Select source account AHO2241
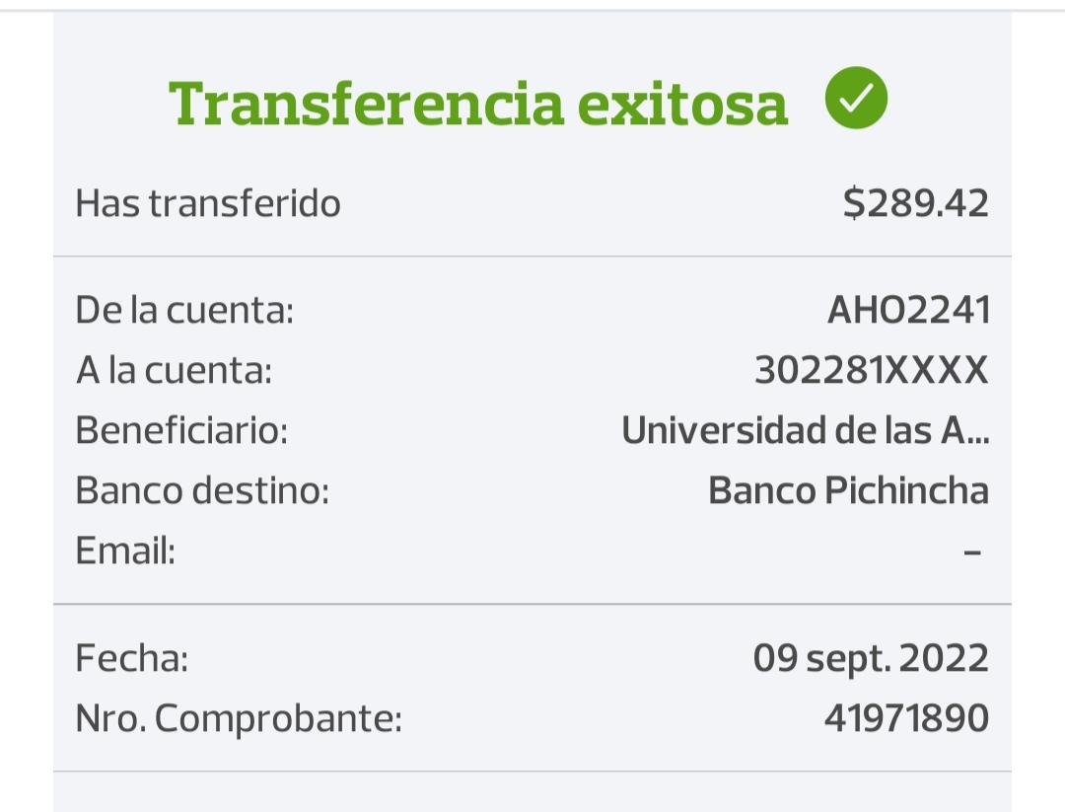Screen dimensions: 1065x812 [907, 312]
